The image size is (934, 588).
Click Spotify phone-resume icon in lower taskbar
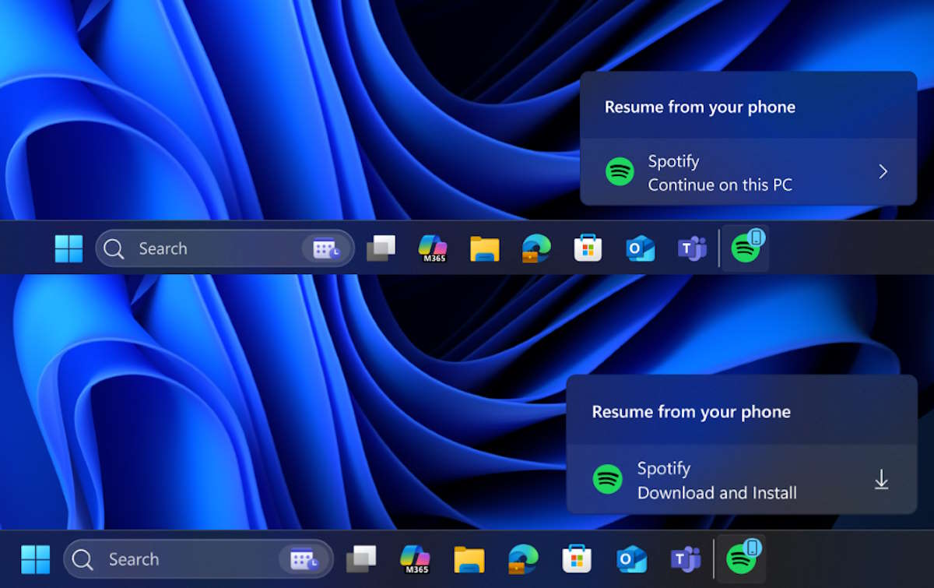click(741, 558)
